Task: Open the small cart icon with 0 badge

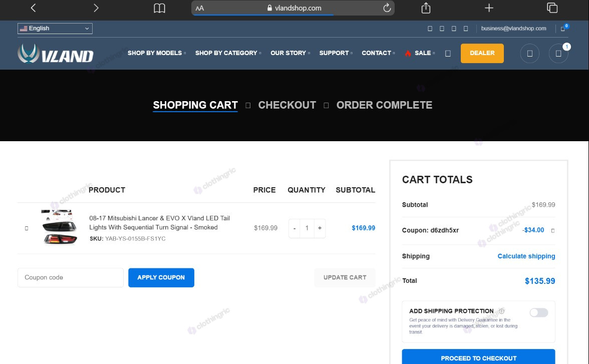Action: 564,28
